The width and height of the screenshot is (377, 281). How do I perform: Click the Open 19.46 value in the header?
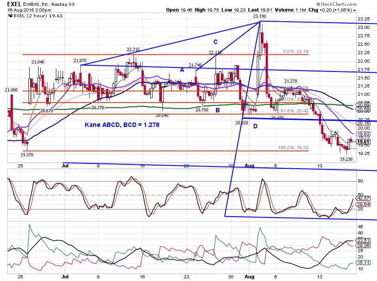click(x=179, y=10)
